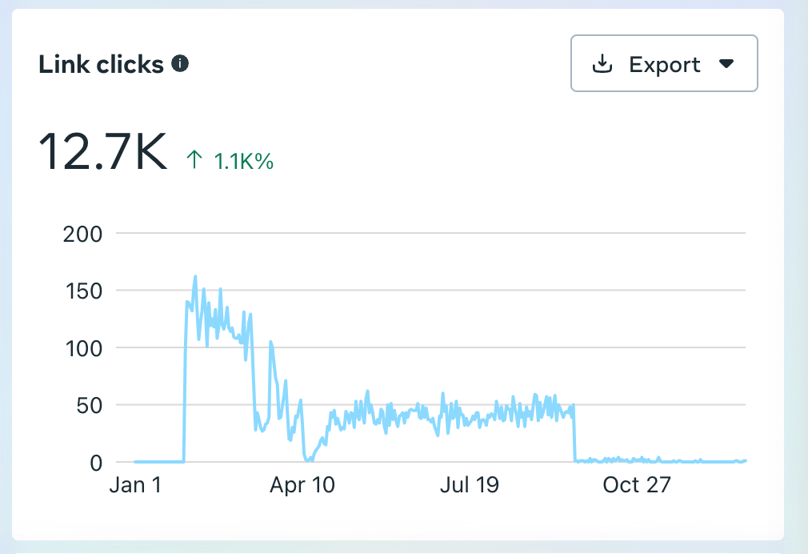Select the Oct 27 date label

tap(636, 485)
